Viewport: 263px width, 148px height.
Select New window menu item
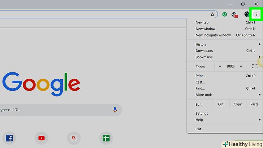coord(225,29)
